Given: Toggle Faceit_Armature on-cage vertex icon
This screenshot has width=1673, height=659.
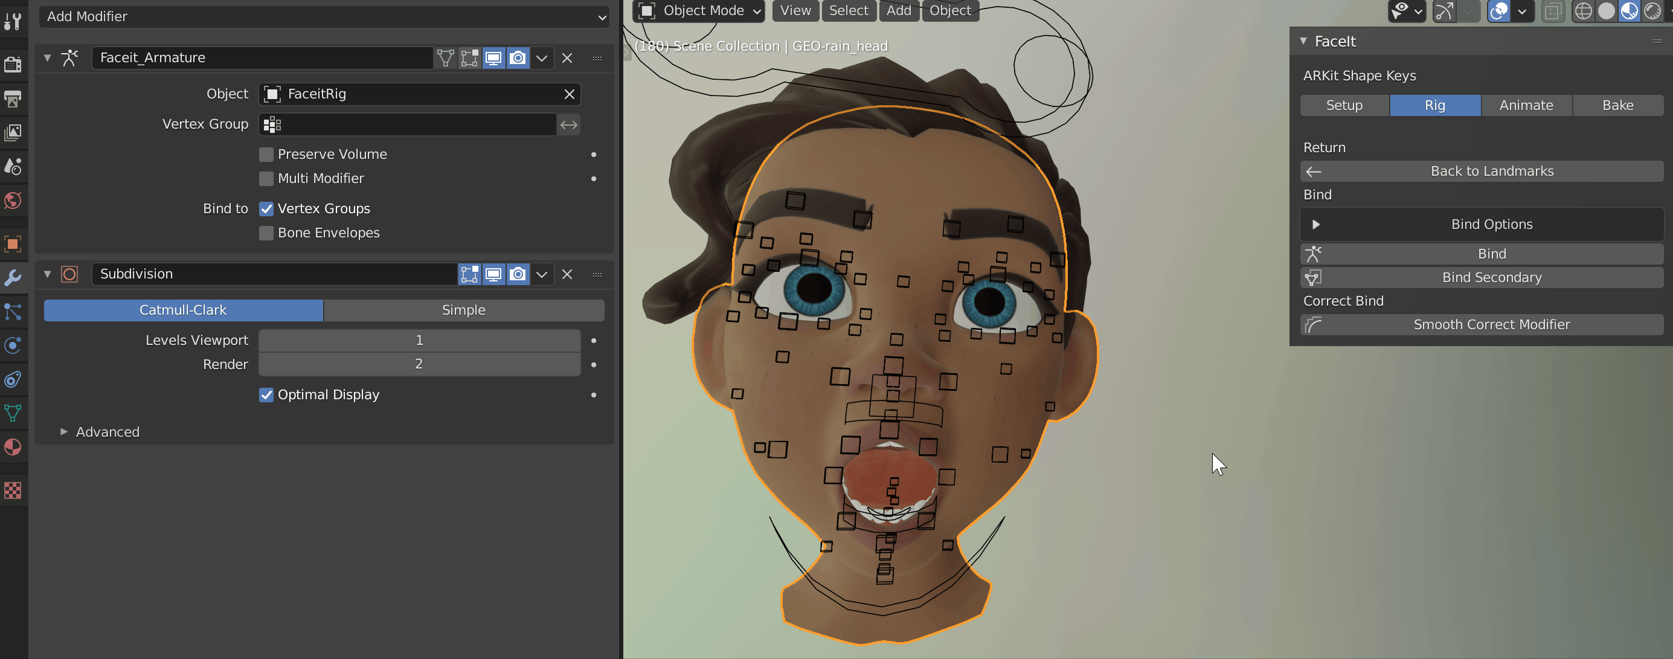Looking at the screenshot, I should point(446,58).
